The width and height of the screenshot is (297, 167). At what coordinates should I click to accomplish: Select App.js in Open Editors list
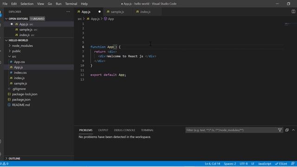39,24
